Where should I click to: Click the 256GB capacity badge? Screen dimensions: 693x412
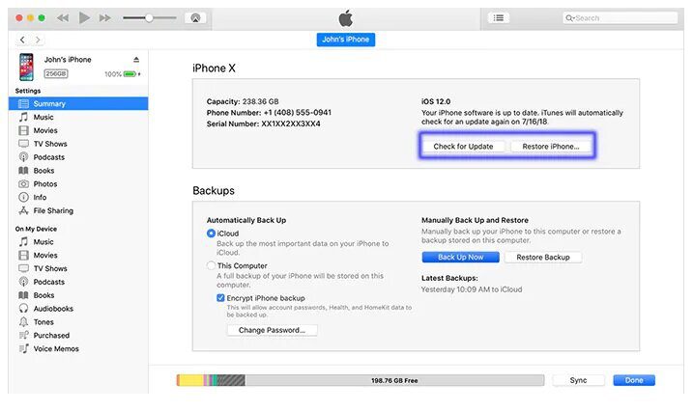click(56, 73)
